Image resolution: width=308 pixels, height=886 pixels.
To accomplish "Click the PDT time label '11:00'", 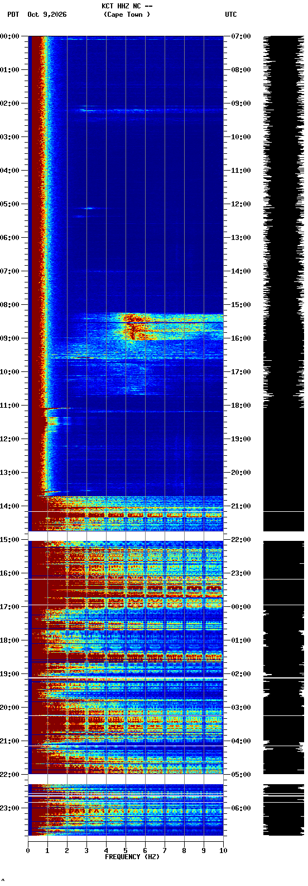I will [9, 406].
